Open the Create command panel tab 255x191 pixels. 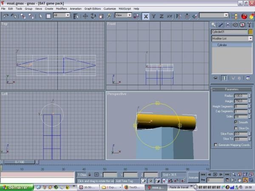point(213,25)
